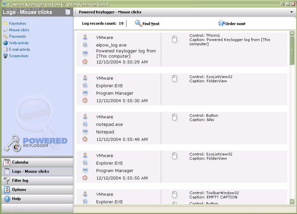Click clock icon beside 5:55:29 AM
Image resolution: width=297 pixels, height=214 pixels.
(x=85, y=61)
